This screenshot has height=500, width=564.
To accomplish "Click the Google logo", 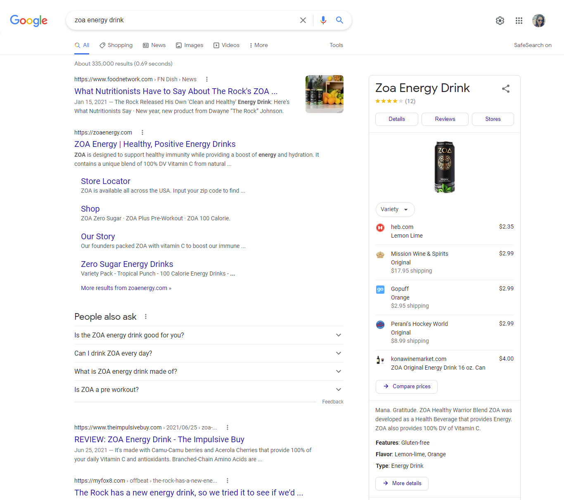I will pos(29,20).
